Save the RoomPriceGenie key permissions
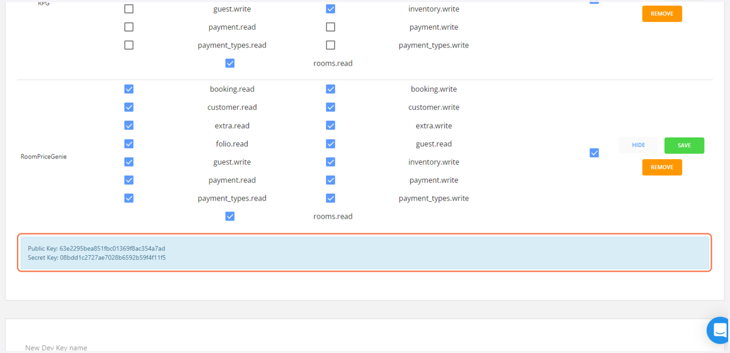 (684, 145)
